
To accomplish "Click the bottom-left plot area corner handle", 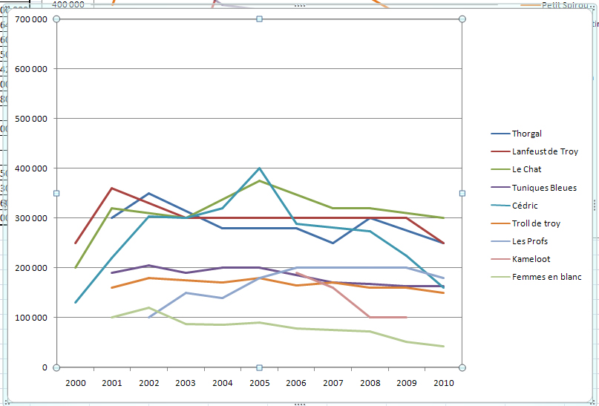I will pos(56,367).
